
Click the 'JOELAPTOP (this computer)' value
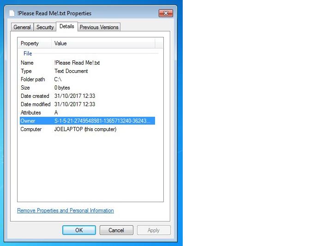tap(85, 129)
